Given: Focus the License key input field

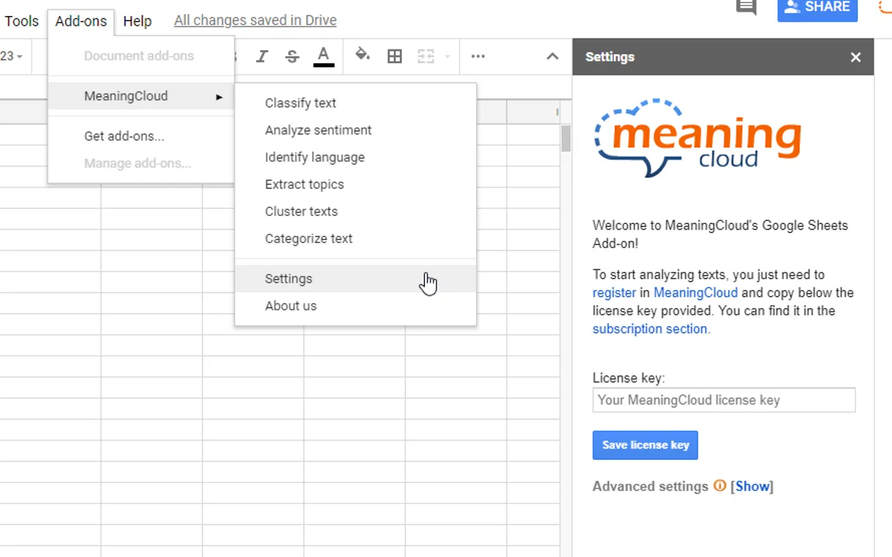Looking at the screenshot, I should (724, 400).
